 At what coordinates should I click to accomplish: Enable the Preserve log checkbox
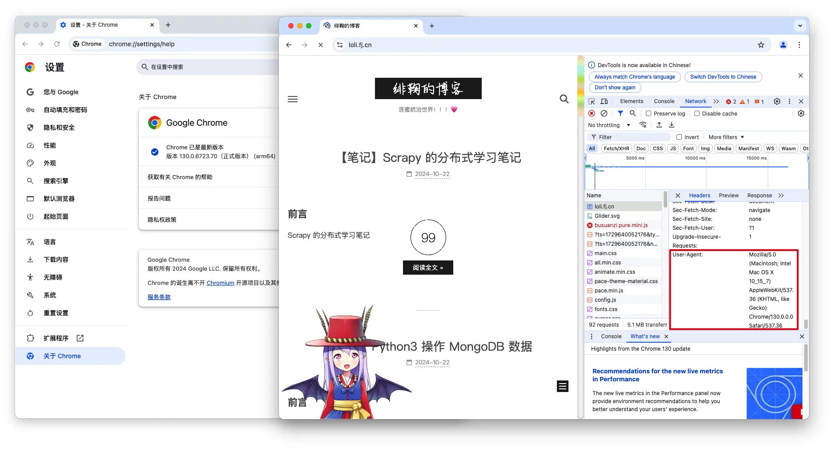pyautogui.click(x=649, y=113)
